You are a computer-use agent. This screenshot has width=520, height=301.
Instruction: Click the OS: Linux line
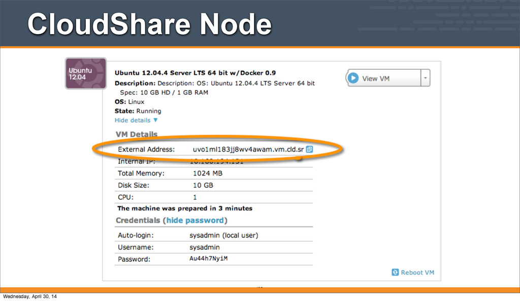[x=129, y=102]
